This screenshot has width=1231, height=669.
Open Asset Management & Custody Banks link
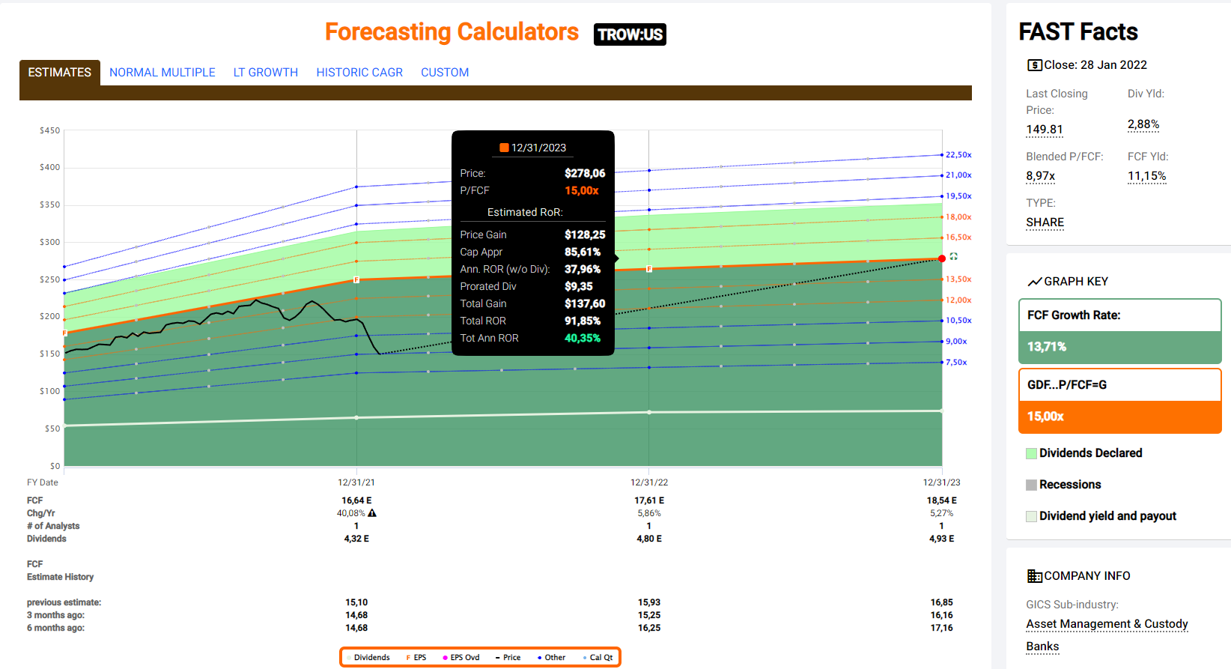1107,624
